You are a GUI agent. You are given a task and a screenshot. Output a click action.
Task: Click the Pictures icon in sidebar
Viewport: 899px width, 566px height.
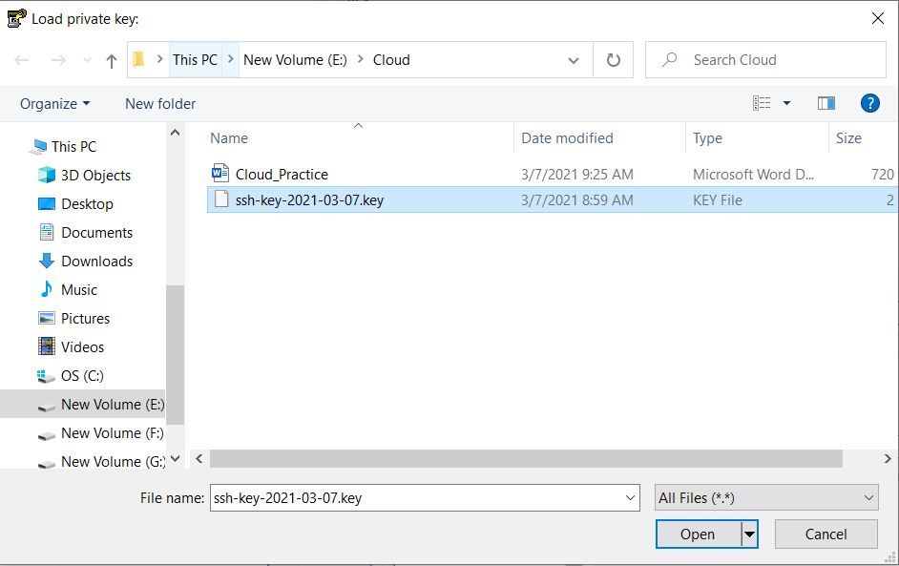(x=47, y=318)
